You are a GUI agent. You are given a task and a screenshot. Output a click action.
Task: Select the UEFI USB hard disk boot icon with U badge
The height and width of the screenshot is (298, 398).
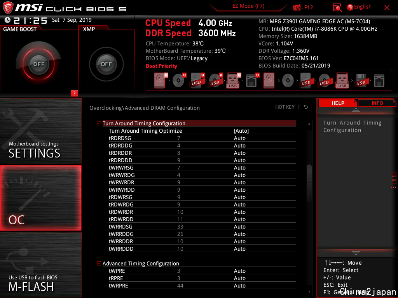click(197, 80)
